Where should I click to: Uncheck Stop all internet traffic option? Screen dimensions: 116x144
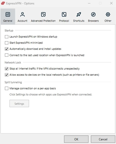click(7, 69)
